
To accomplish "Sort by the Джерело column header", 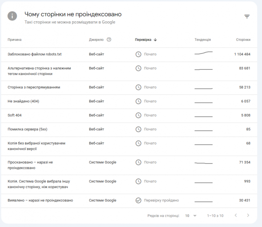I will pyautogui.click(x=96, y=39).
